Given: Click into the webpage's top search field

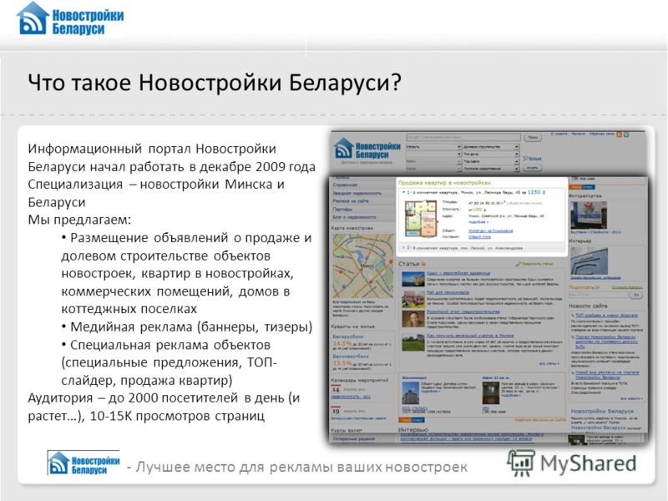Looking at the screenshot, I should pos(463,138).
